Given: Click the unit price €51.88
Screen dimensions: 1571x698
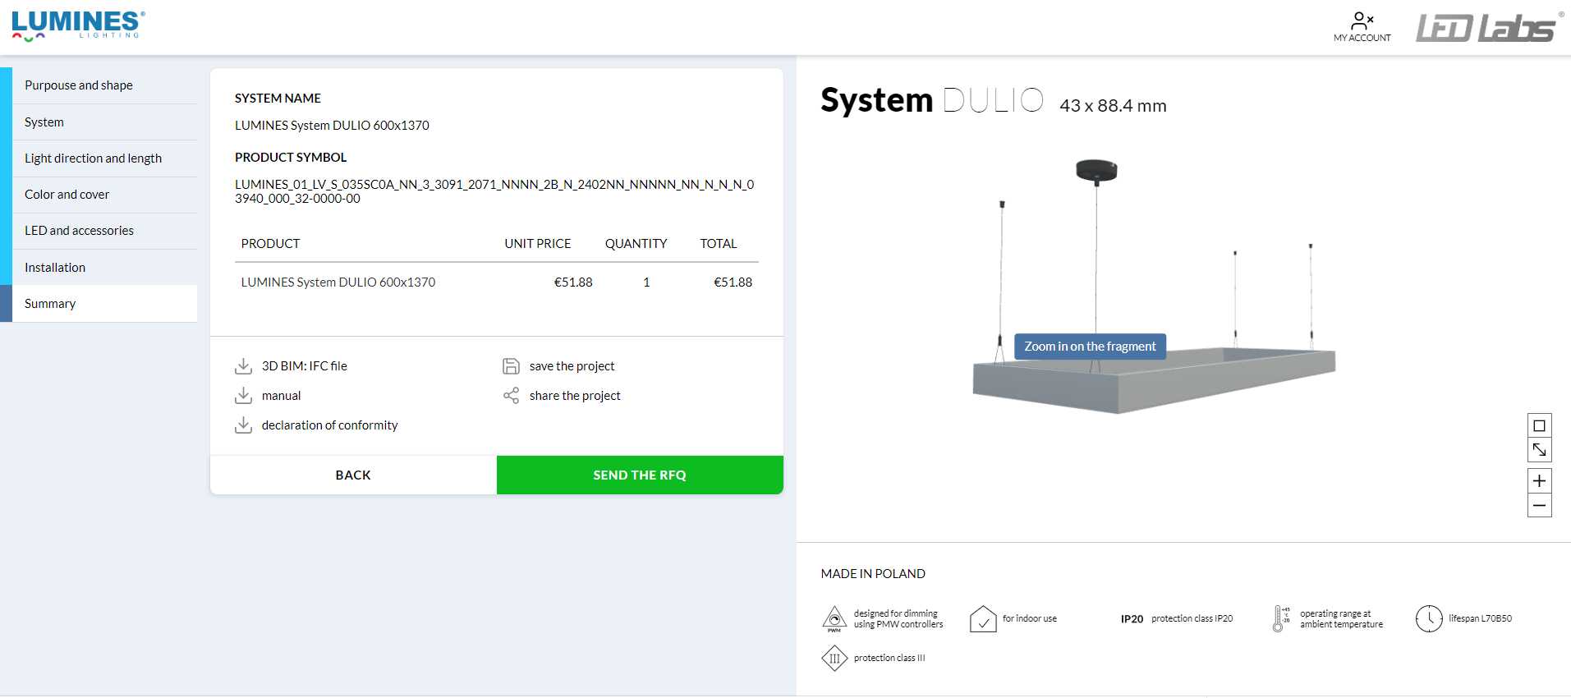Looking at the screenshot, I should coord(573,282).
